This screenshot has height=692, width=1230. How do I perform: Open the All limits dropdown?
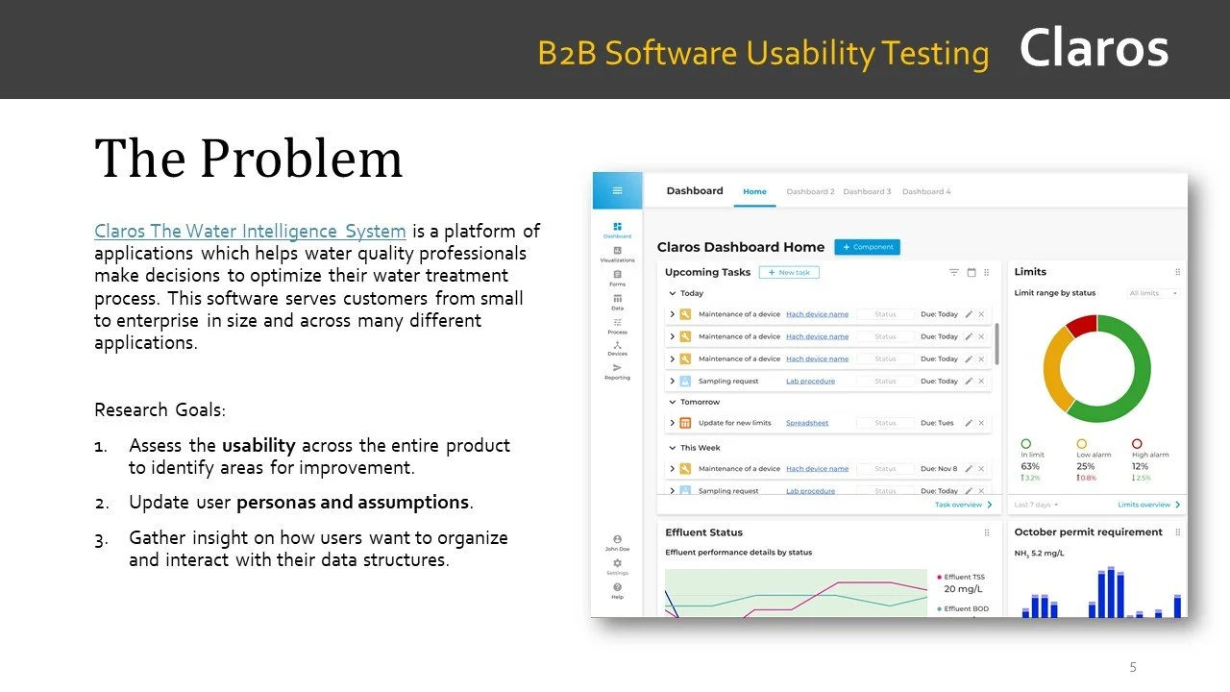click(1154, 293)
